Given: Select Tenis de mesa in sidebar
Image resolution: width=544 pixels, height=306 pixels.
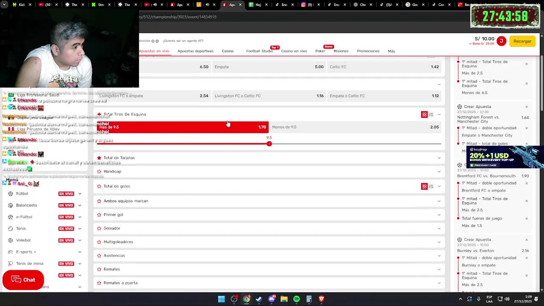Looking at the screenshot, I should 29,263.
